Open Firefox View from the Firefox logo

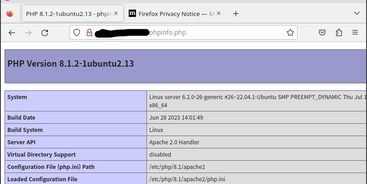pyautogui.click(x=10, y=14)
